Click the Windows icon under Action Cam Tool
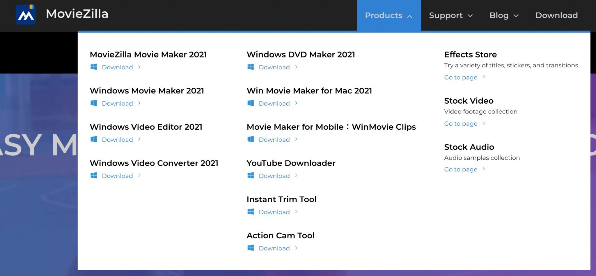The height and width of the screenshot is (276, 596). coord(250,248)
